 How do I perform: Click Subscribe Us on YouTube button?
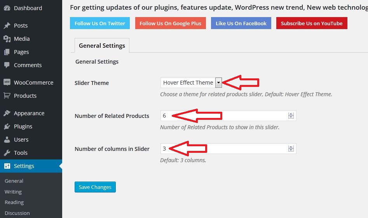(x=312, y=23)
